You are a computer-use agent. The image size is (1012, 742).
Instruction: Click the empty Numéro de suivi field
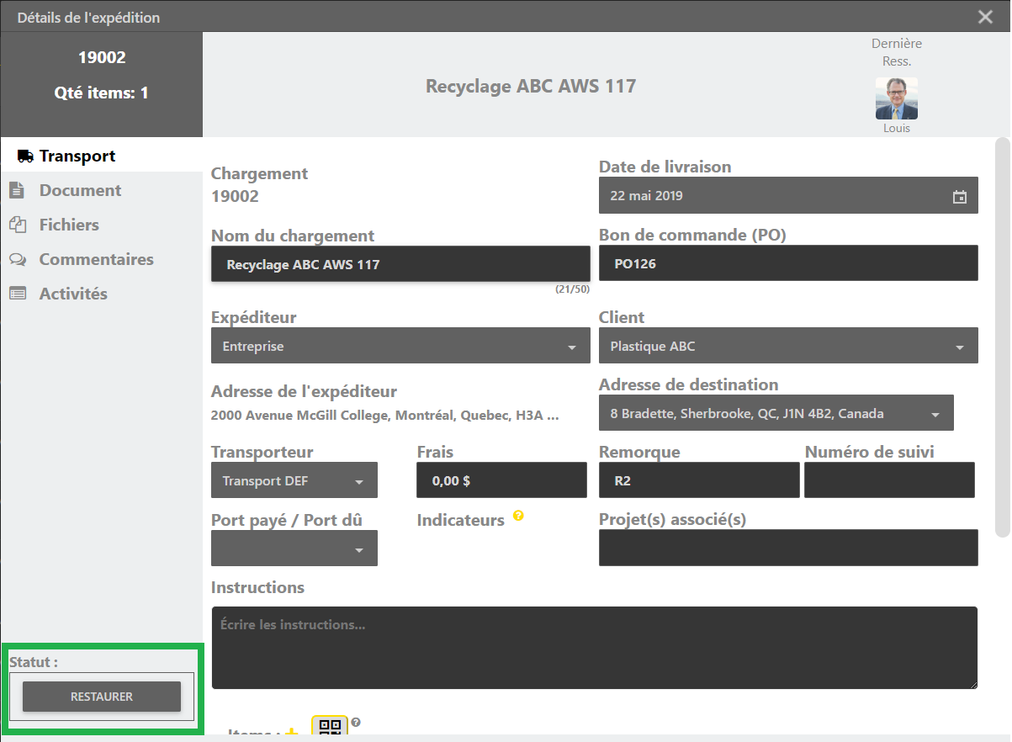tap(889, 480)
